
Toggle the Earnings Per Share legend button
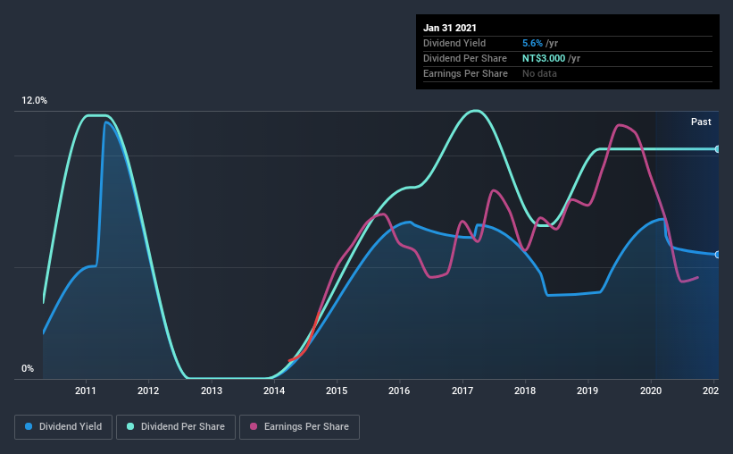(299, 427)
